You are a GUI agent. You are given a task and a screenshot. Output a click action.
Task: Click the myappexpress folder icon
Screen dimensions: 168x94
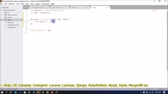tap(4, 10)
